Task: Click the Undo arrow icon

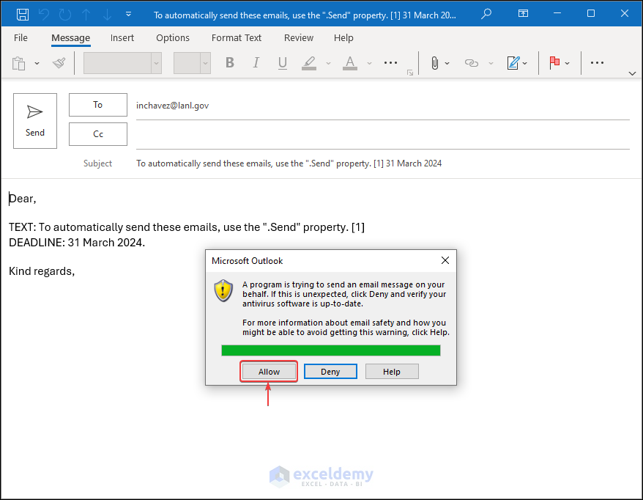Action: click(44, 15)
